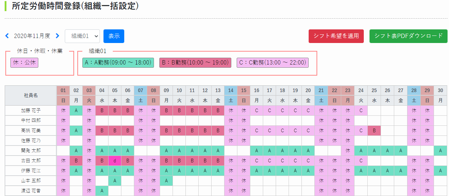Select employee row name 中村 四郎
Viewport: 449px width, 196px height.
pyautogui.click(x=31, y=121)
